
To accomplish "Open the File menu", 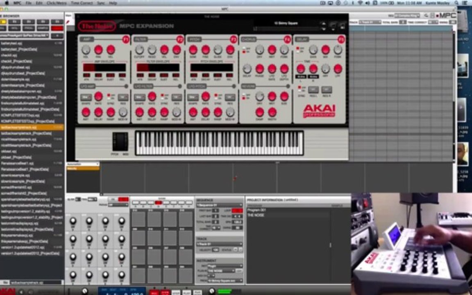I will pyautogui.click(x=29, y=3).
